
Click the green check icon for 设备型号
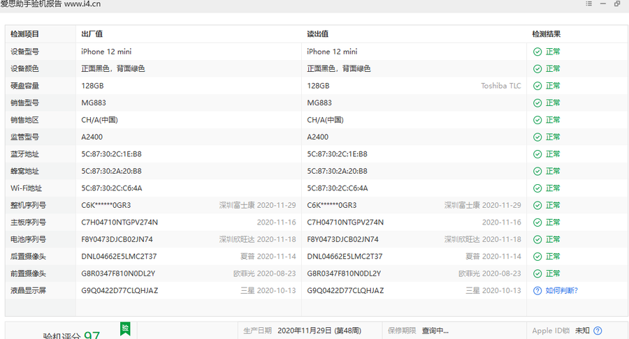[537, 52]
